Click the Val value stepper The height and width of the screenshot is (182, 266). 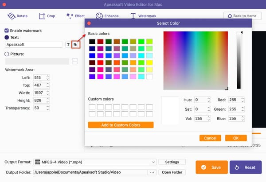click(209, 118)
